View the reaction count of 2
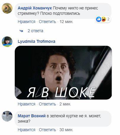120x135 pixels. pos(108,19)
